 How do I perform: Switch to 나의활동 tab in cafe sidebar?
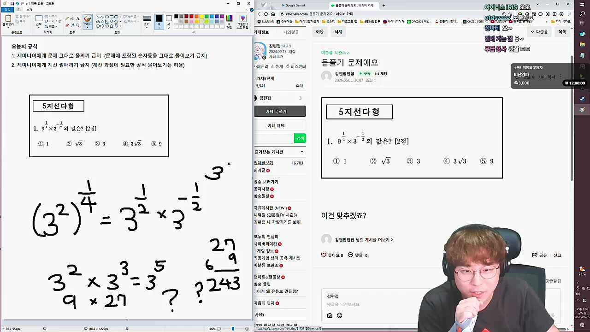(291, 32)
